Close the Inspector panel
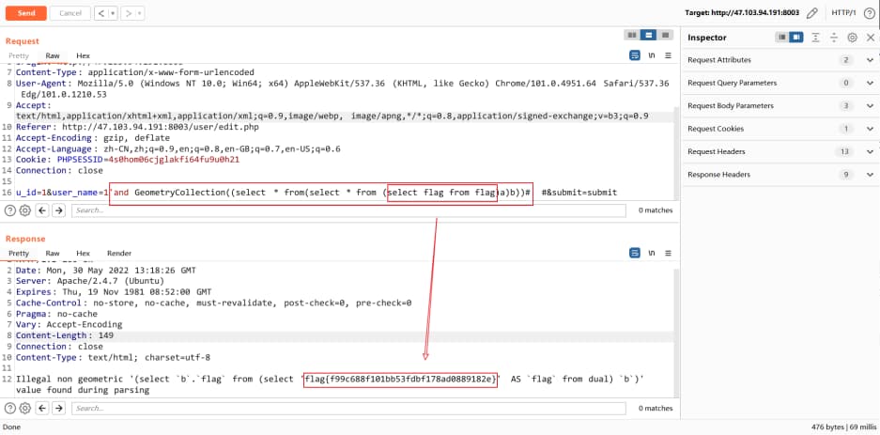880x435 pixels. click(871, 38)
